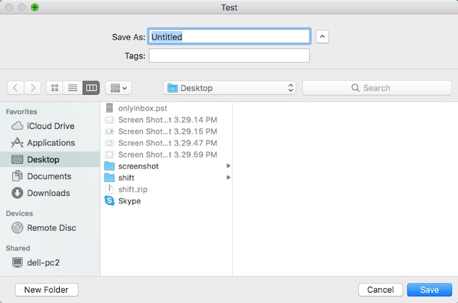Select the Skype item in the file list
Image resolution: width=458 pixels, height=303 pixels.
[129, 201]
